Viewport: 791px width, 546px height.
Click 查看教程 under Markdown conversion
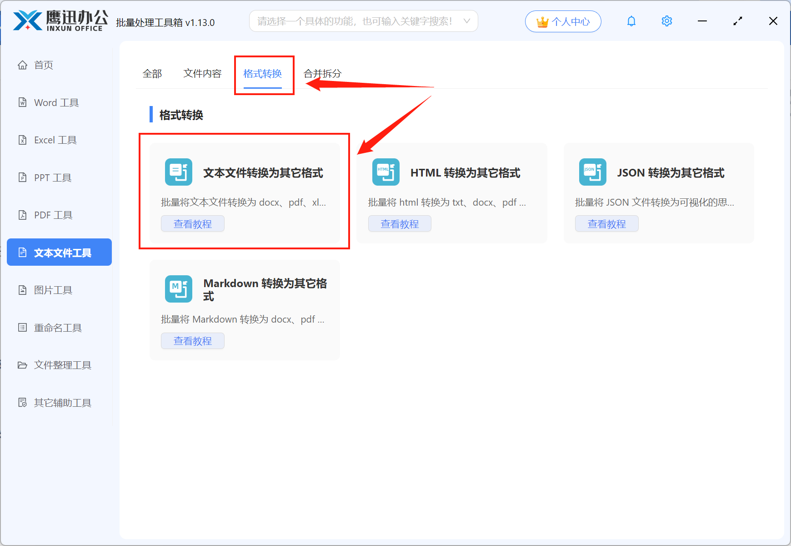[192, 341]
